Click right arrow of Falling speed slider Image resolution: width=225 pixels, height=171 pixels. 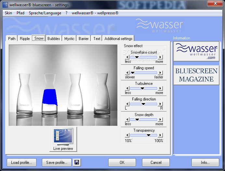pos(160,73)
